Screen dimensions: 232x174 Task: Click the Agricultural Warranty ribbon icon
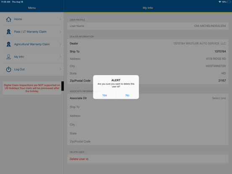point(8,44)
